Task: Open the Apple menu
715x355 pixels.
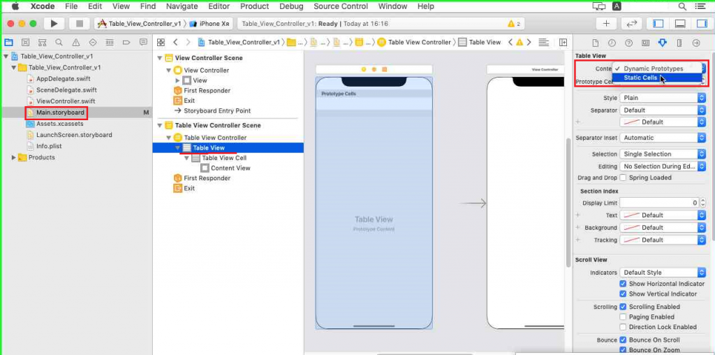Action: click(x=15, y=6)
